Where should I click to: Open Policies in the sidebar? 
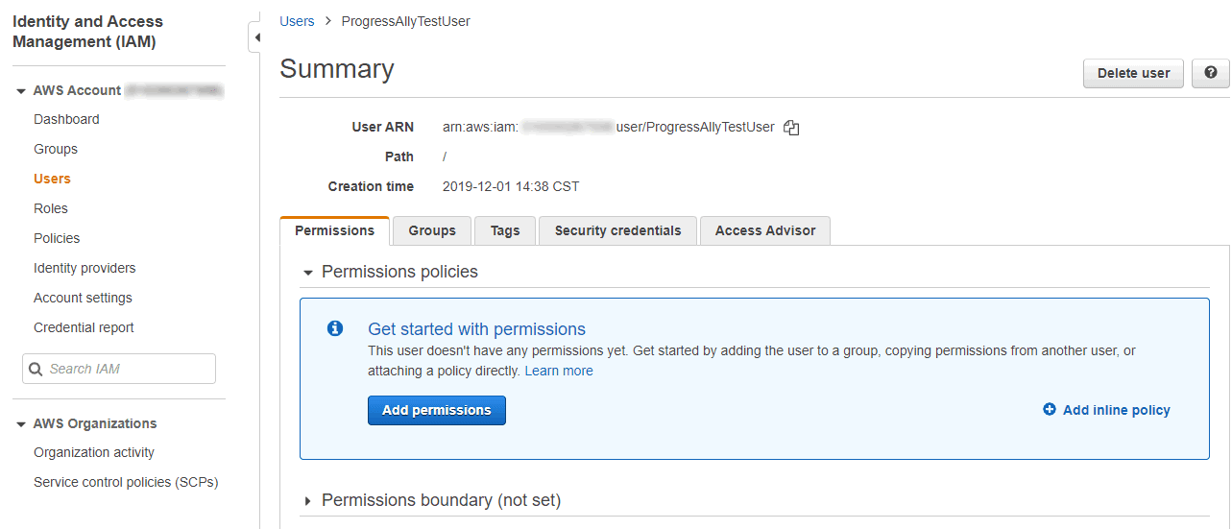(57, 238)
